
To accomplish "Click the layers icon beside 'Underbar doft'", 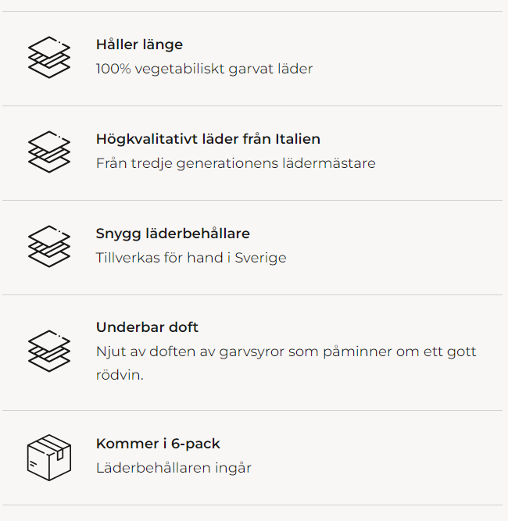I will [49, 351].
